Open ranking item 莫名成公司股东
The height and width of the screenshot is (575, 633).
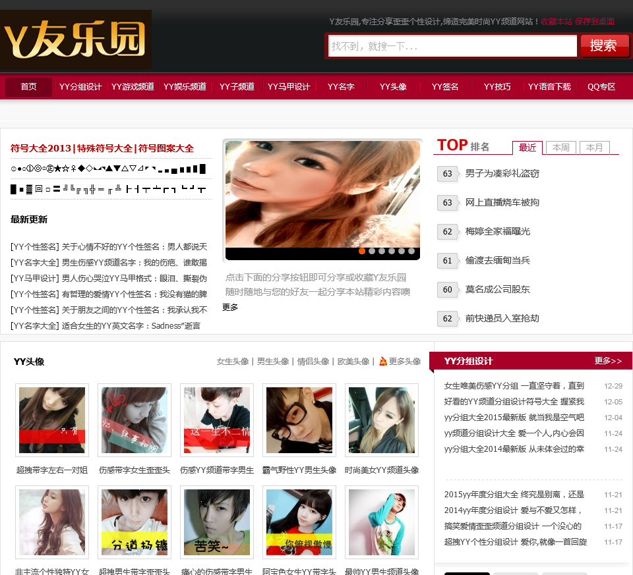click(497, 290)
